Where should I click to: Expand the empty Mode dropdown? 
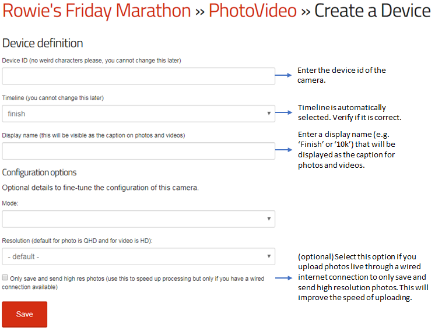138,219
